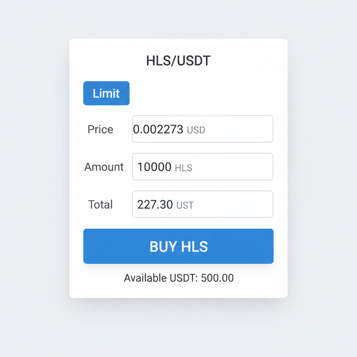Click the Total field label
The height and width of the screenshot is (357, 357).
point(100,205)
